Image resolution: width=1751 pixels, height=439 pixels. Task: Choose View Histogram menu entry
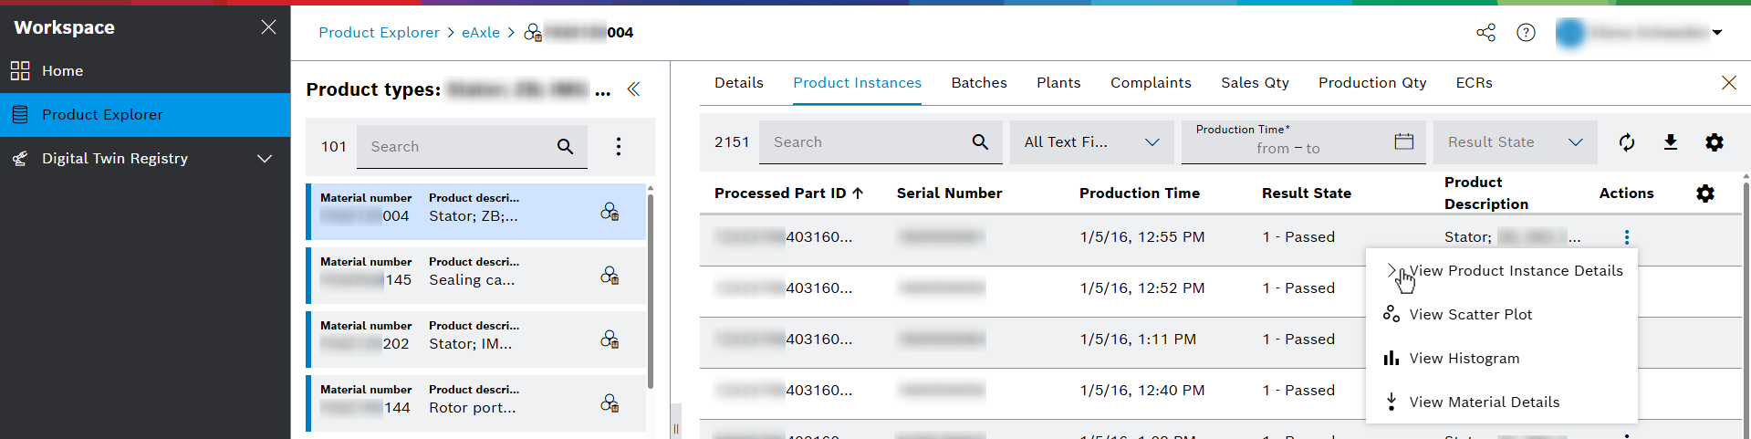1502,359
